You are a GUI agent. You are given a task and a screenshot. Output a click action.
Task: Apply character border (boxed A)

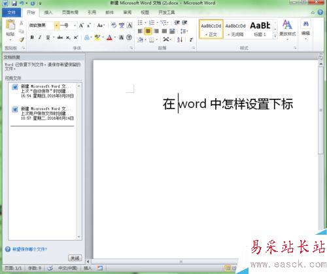tap(129, 26)
